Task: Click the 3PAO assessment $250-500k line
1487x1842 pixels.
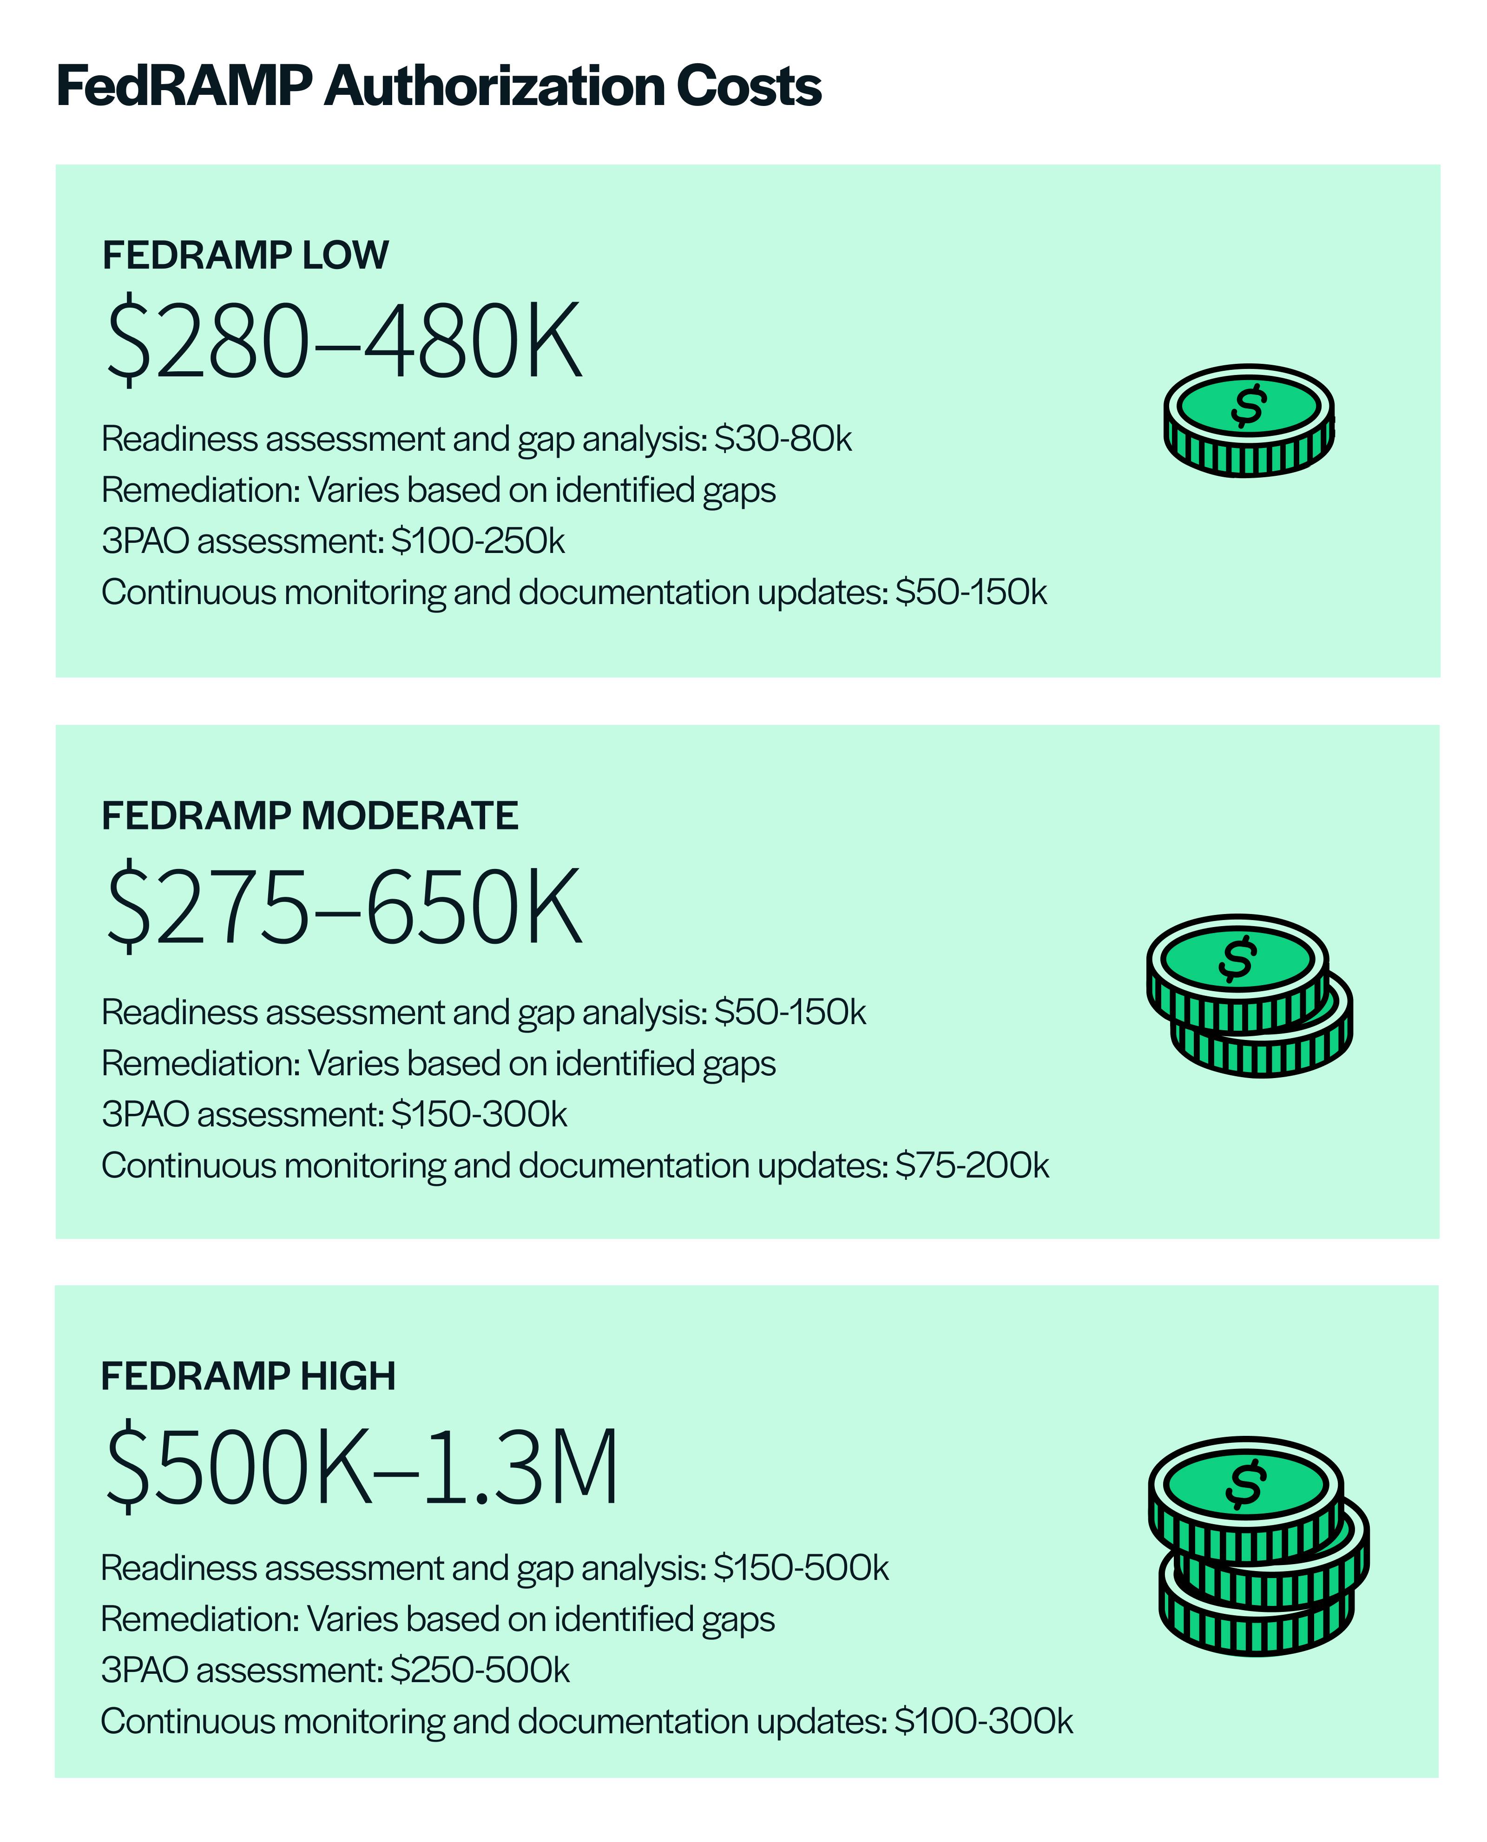Action: click(335, 1670)
